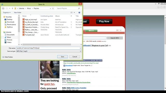Select Libraries in navigation pane
Screen dimensions: 166x93
(9, 32)
